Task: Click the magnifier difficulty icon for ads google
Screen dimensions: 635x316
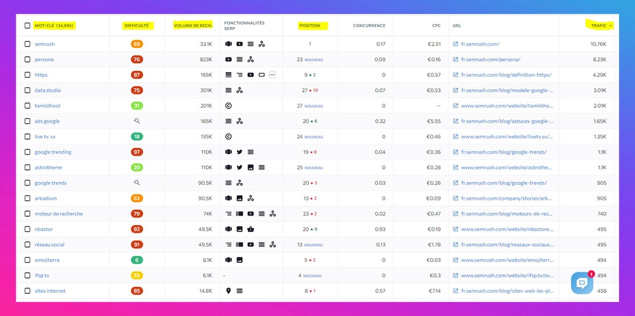Action: click(x=137, y=121)
